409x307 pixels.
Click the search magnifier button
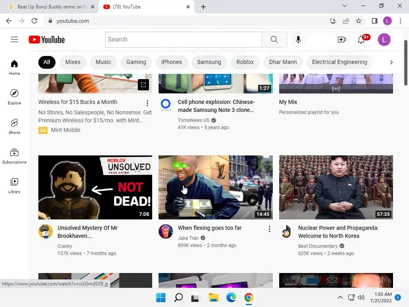(274, 40)
